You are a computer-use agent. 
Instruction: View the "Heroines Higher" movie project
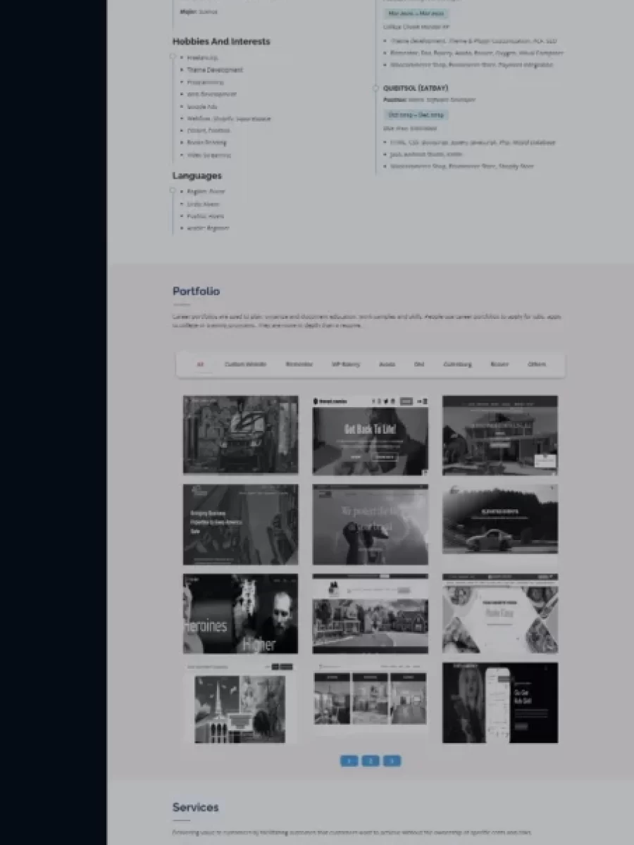click(x=240, y=613)
